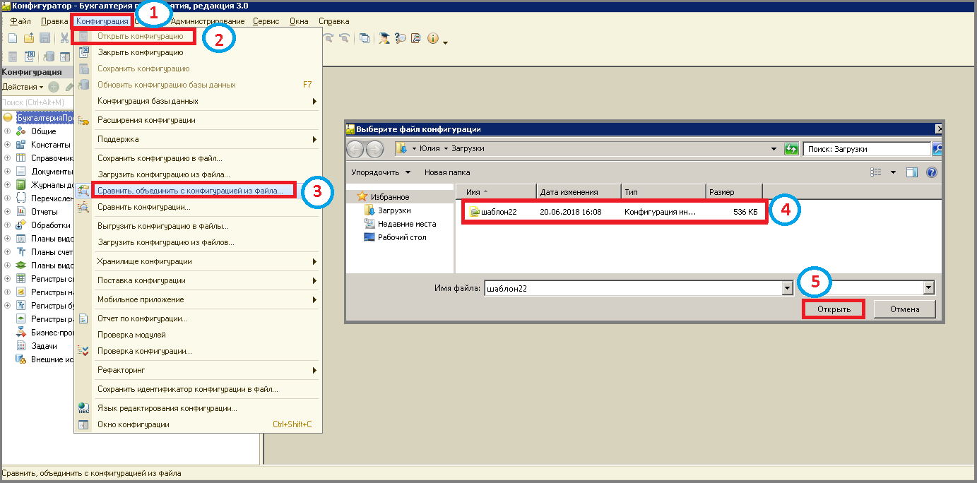
Task: Click the Windows toolbar icon beside syntax assistant
Action: 365,38
